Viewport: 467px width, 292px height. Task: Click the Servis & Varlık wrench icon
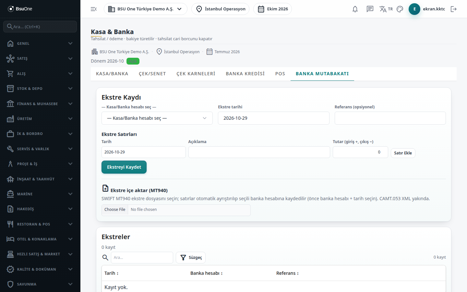[x=10, y=149]
